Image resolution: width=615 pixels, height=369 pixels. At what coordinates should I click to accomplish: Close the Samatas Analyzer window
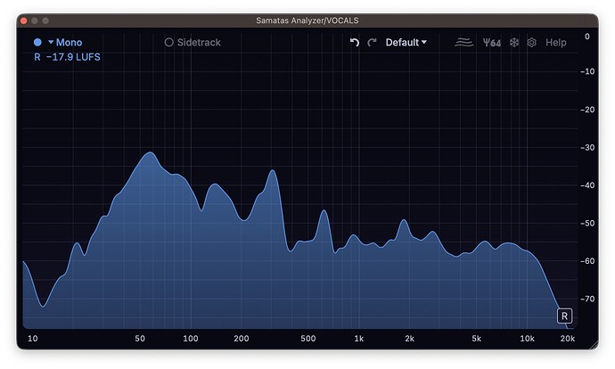(x=23, y=20)
